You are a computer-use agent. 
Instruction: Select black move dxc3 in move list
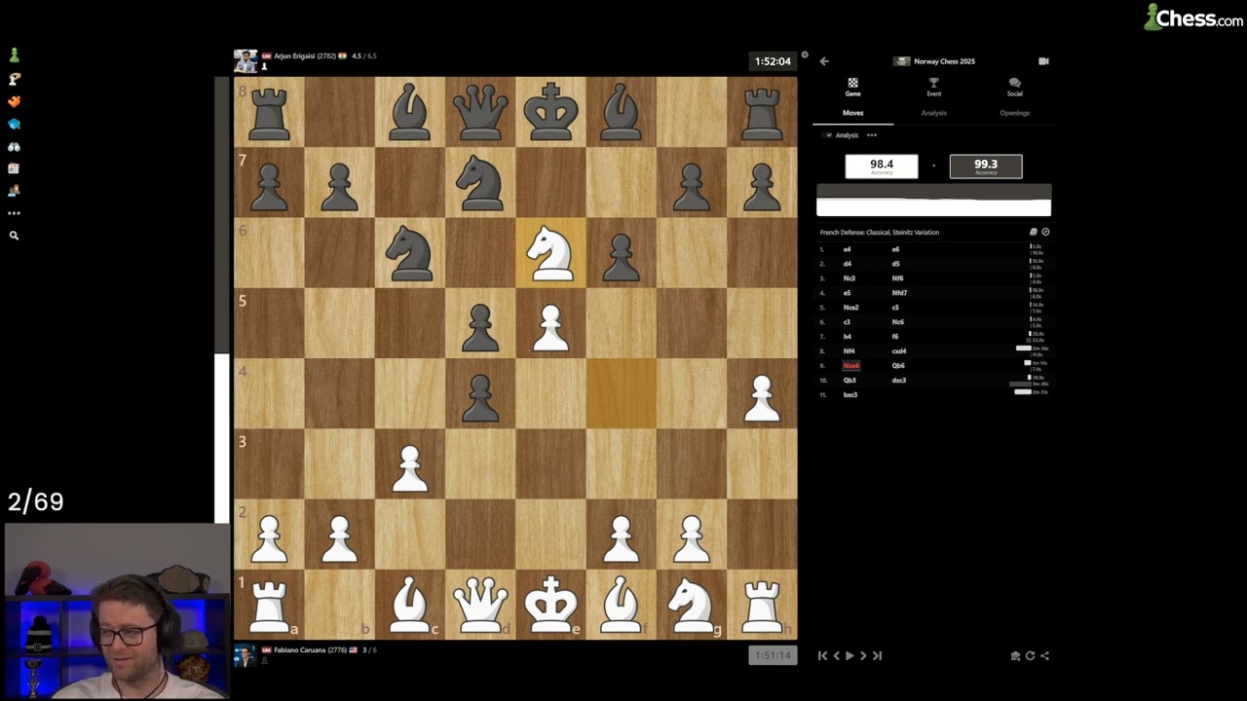pyautogui.click(x=899, y=381)
